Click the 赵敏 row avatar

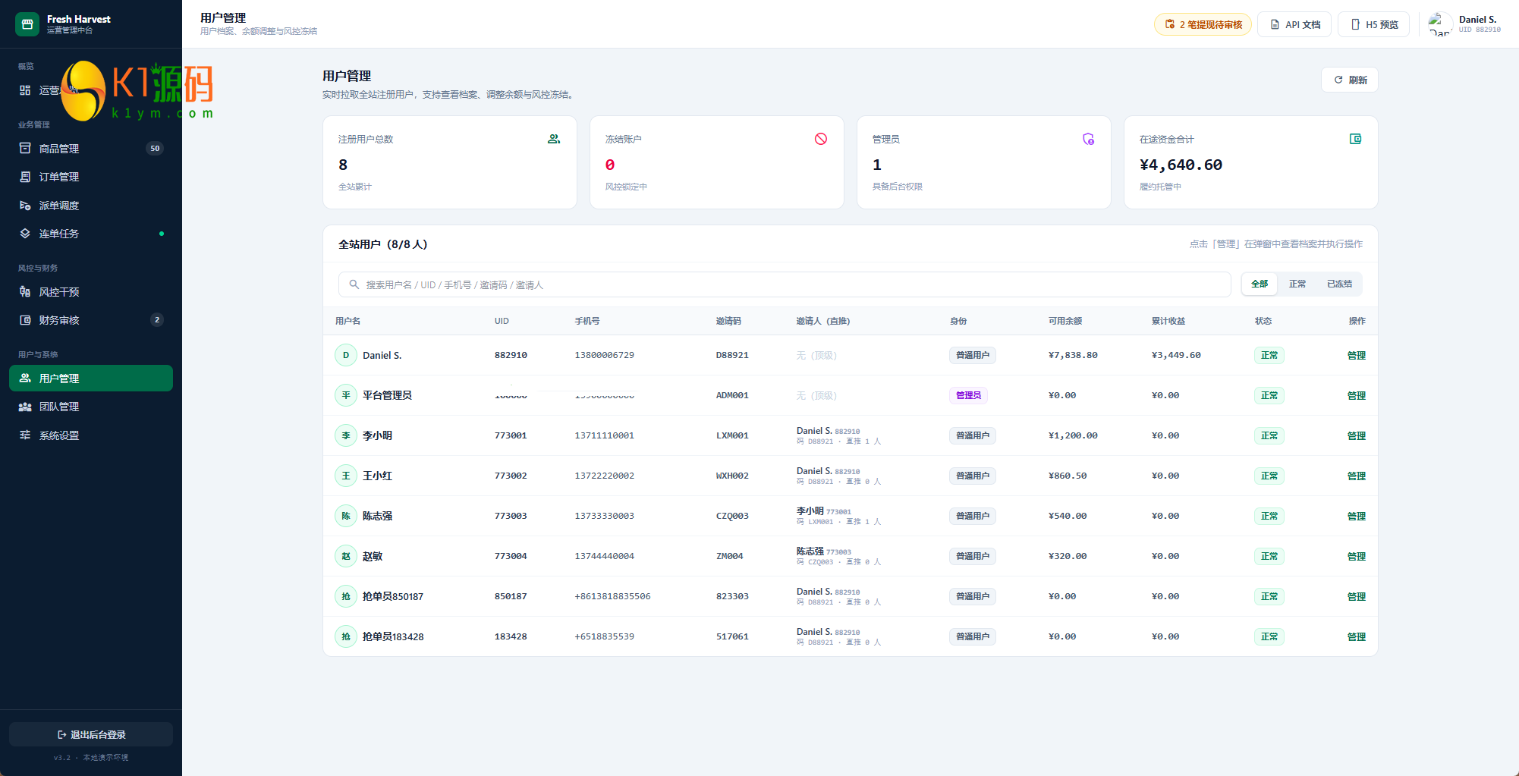(346, 556)
